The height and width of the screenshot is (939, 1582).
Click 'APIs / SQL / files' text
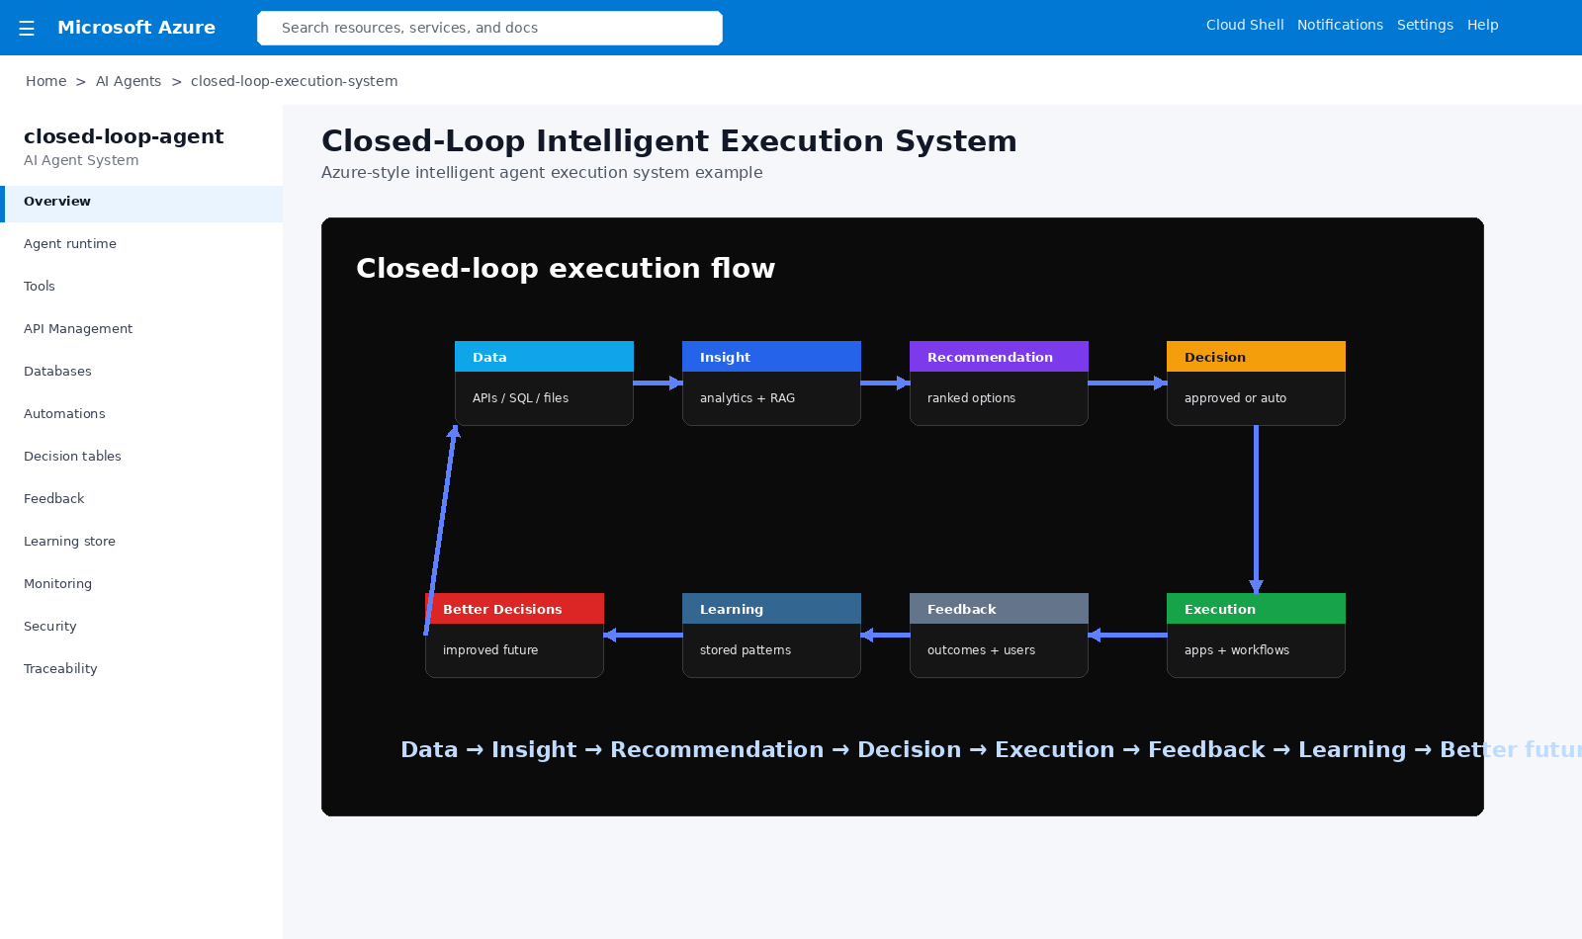click(520, 398)
